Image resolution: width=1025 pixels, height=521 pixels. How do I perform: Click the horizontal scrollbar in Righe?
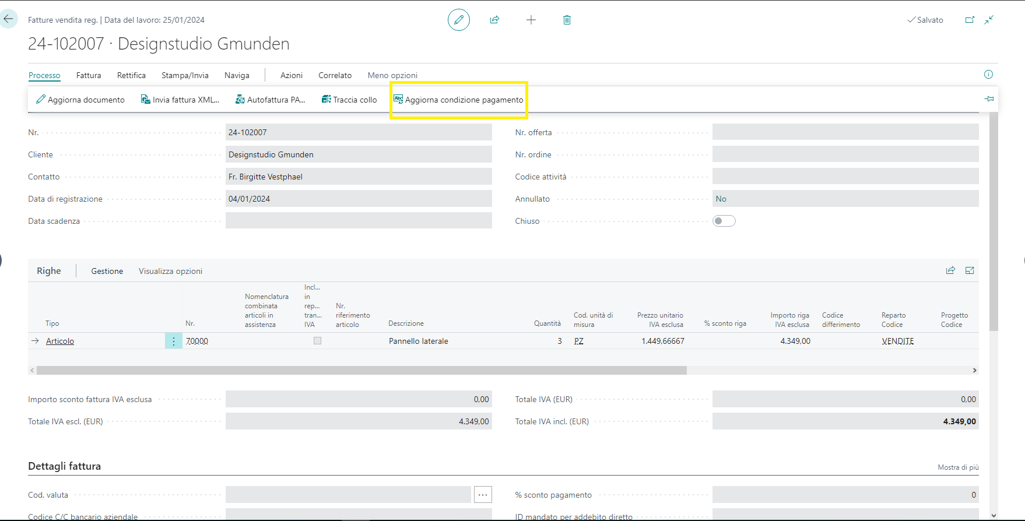point(361,370)
